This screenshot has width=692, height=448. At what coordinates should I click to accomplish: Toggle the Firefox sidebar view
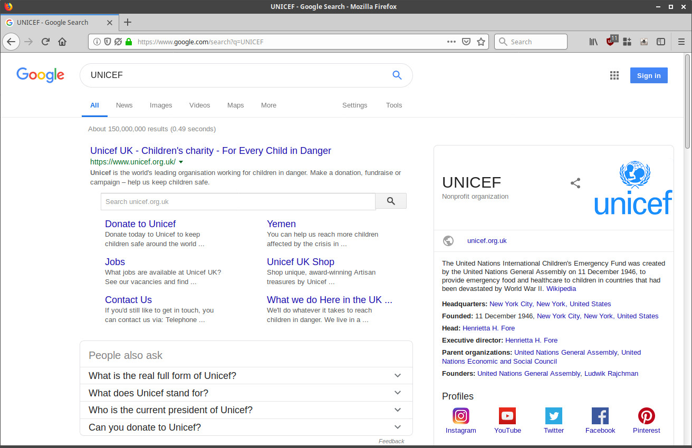click(x=660, y=42)
